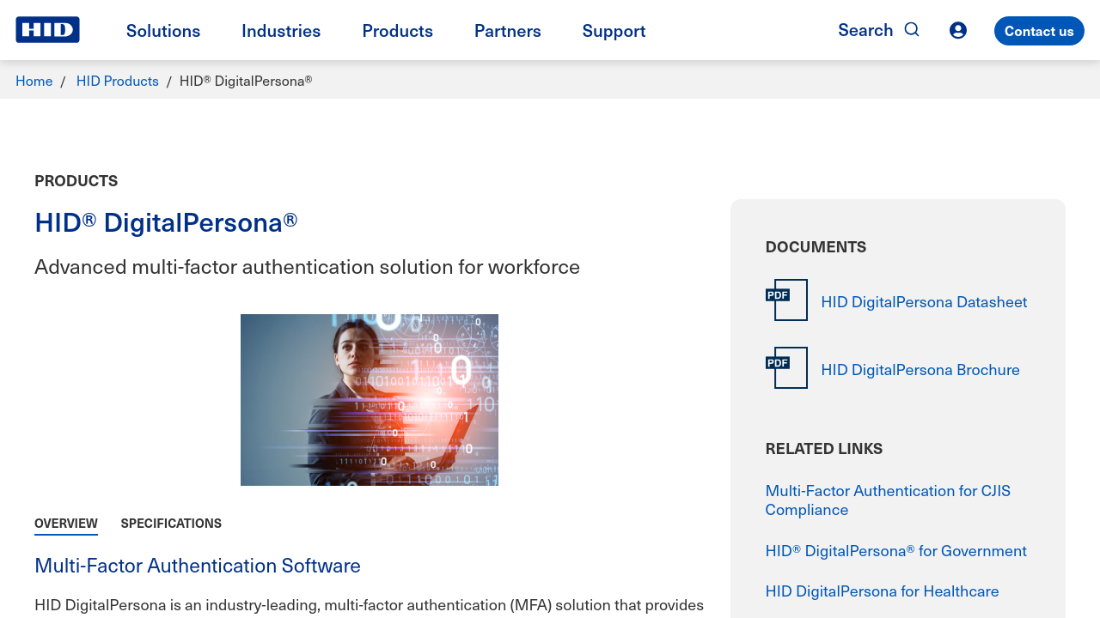Open the Products menu

[398, 31]
